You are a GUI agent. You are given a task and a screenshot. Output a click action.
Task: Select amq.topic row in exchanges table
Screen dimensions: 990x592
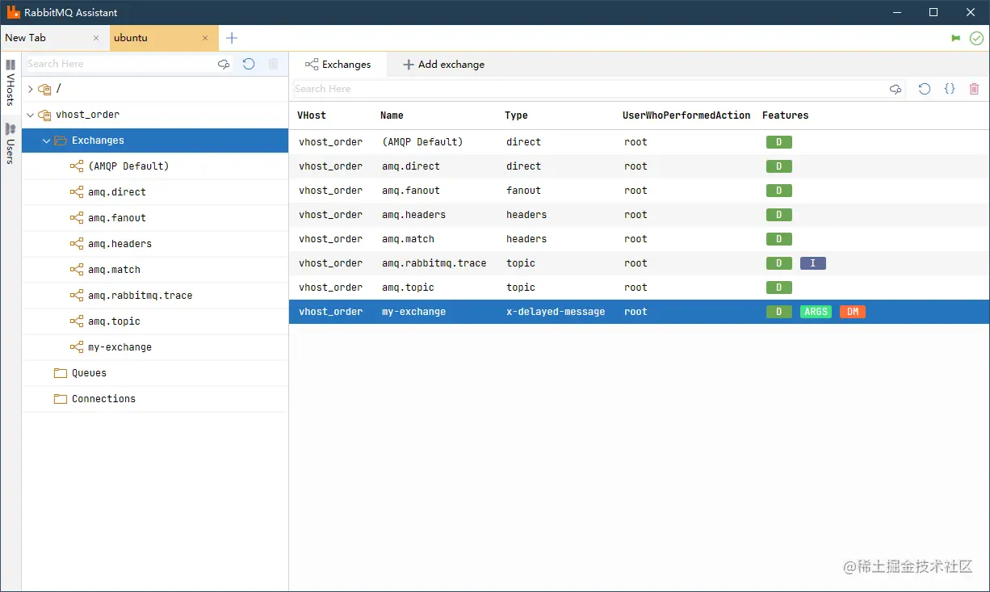[640, 288]
